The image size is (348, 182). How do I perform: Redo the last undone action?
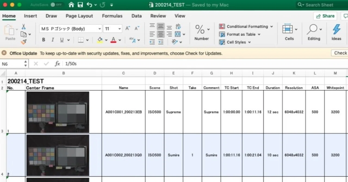[102, 5]
